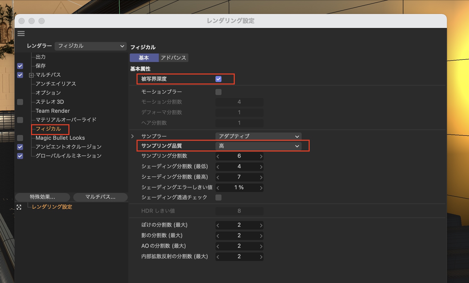Toggle the 被写界深度 checkbox

coord(218,79)
